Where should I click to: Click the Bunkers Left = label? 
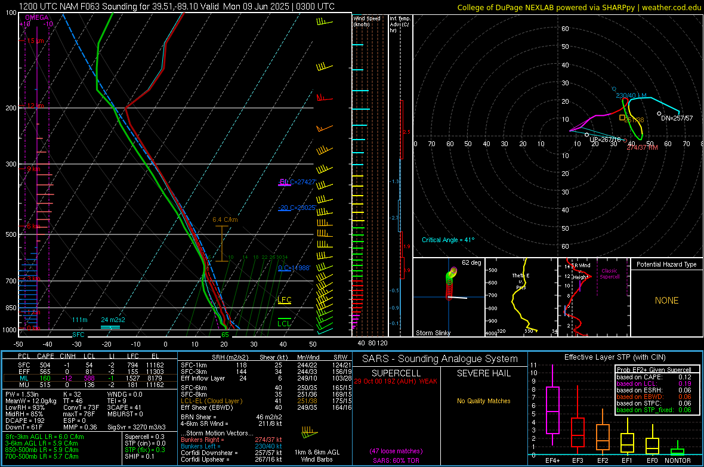[x=200, y=446]
